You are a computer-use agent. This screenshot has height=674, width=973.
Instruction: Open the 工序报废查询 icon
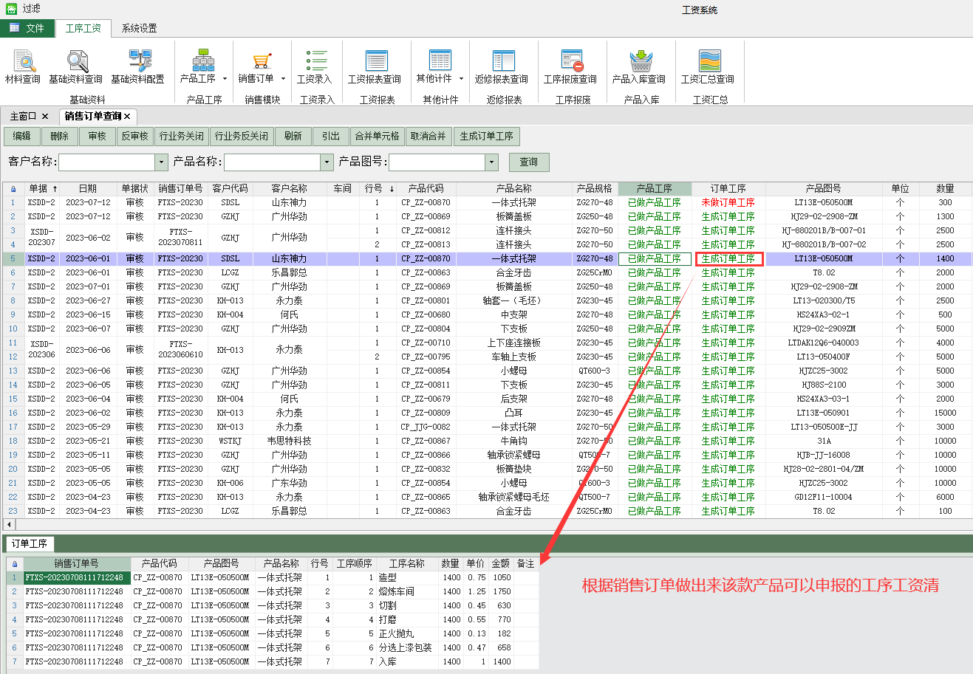[x=570, y=61]
